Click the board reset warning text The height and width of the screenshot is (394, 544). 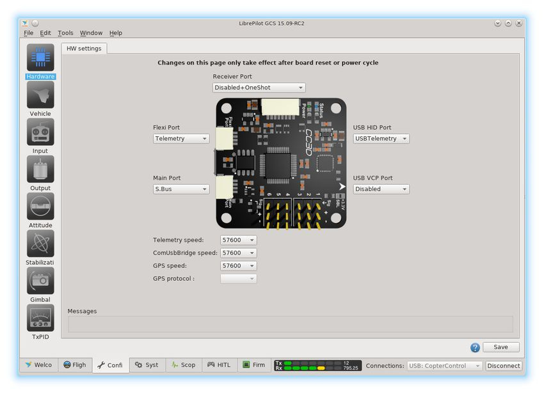pyautogui.click(x=268, y=63)
